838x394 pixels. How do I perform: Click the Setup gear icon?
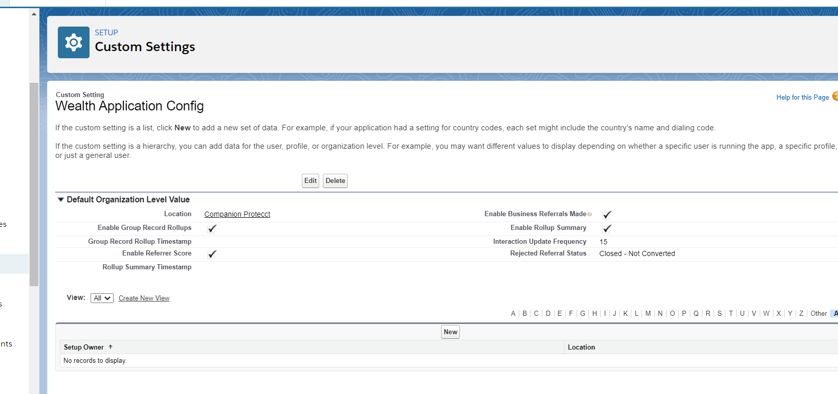pyautogui.click(x=74, y=42)
